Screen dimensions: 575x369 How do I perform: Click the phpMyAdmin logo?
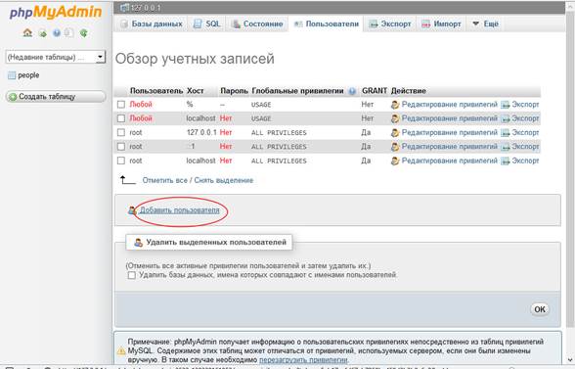click(56, 13)
